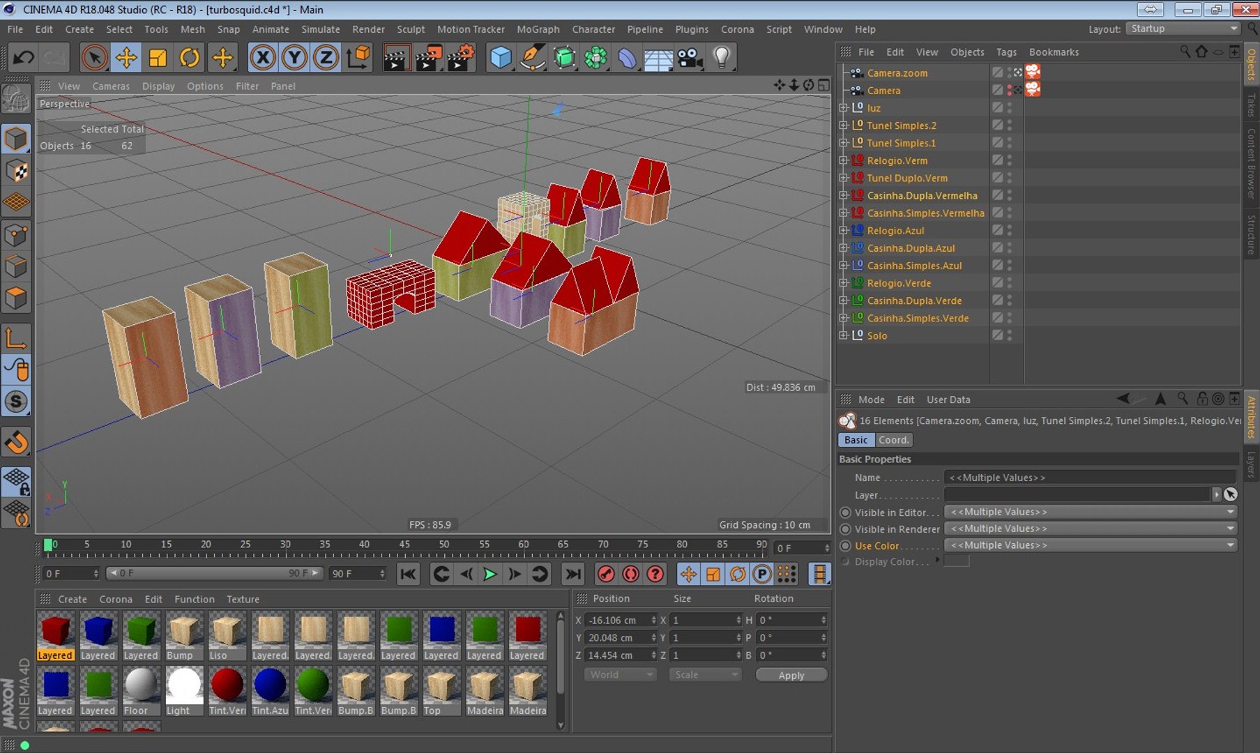
Task: Enable Points mode in left palette
Action: click(x=17, y=235)
